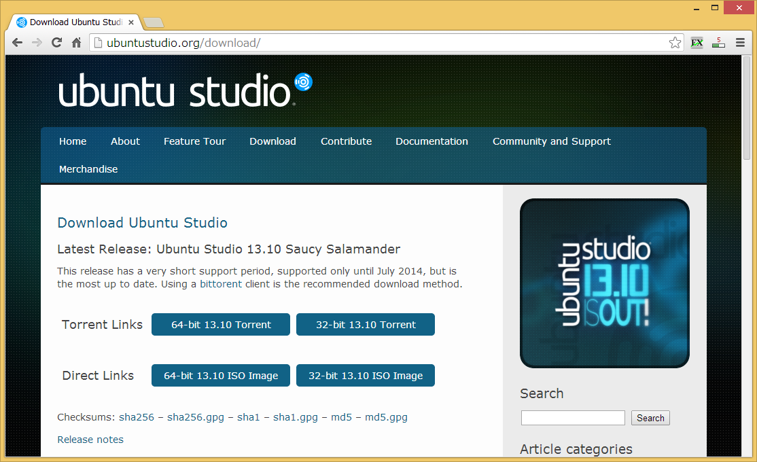Follow the bittorent link
757x462 pixels.
[x=221, y=285]
